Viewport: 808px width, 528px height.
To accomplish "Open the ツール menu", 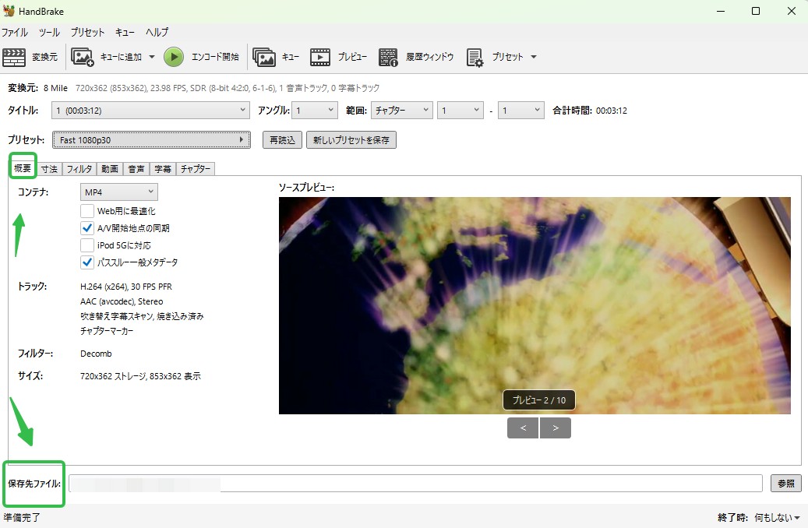I will point(49,32).
